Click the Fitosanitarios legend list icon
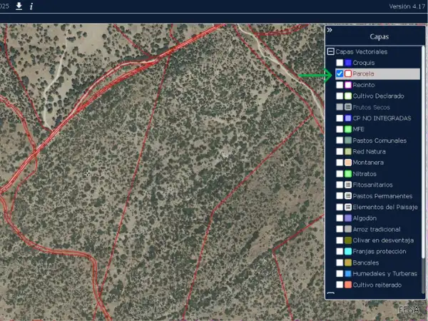The width and height of the screenshot is (428, 321). coord(348,185)
